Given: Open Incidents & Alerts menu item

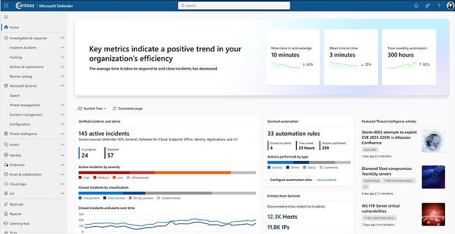Looking at the screenshot, I should [24, 47].
